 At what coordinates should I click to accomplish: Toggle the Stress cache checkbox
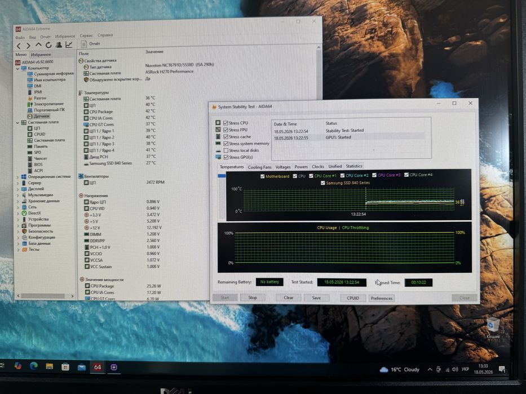point(226,137)
